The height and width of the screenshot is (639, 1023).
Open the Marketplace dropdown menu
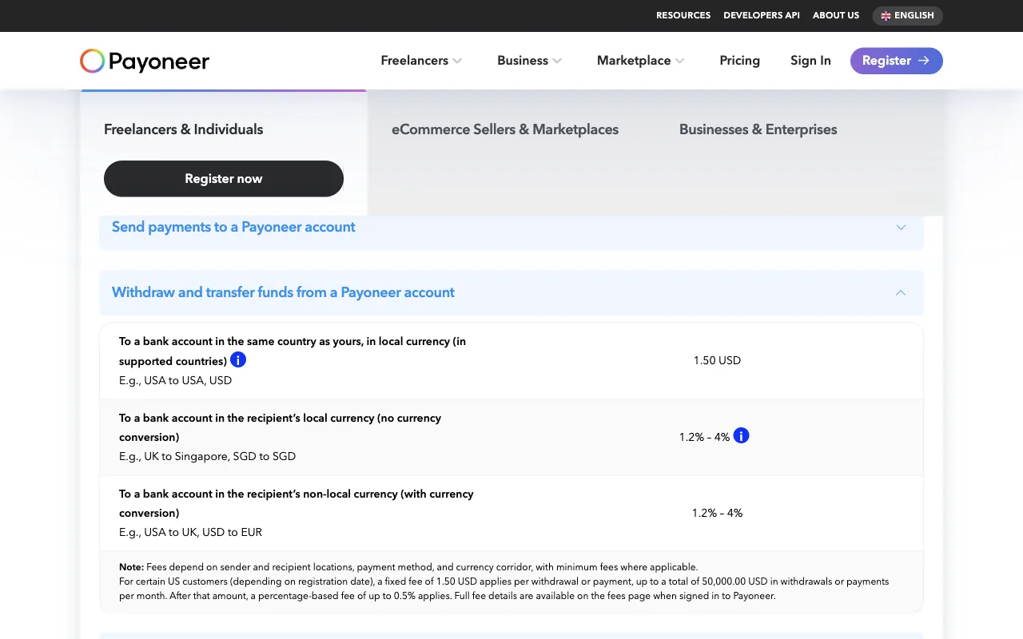click(x=640, y=61)
